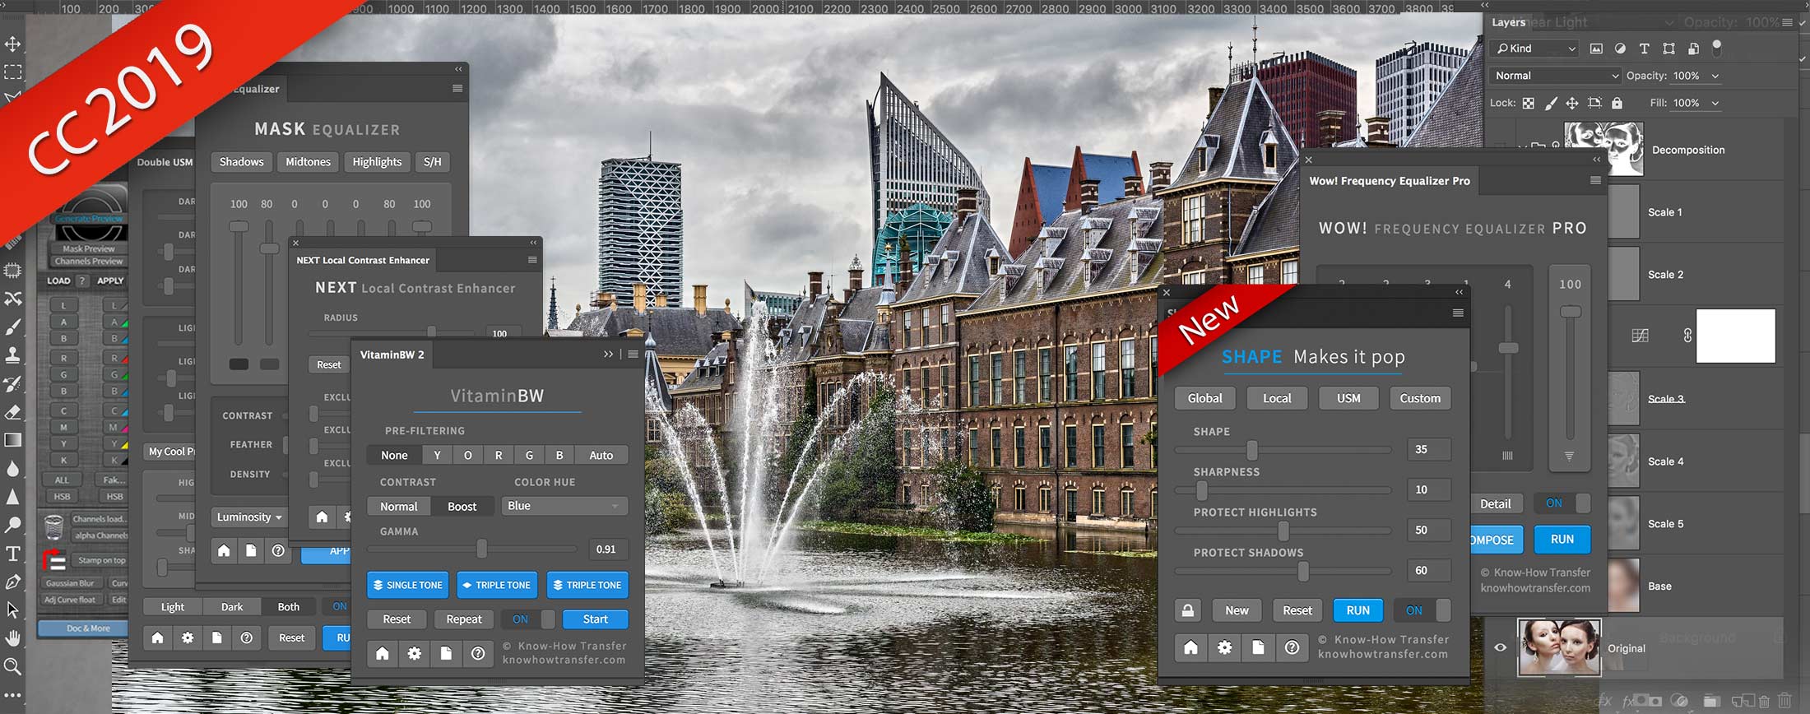
Task: Select the Horizontal Type tool
Action: click(12, 553)
